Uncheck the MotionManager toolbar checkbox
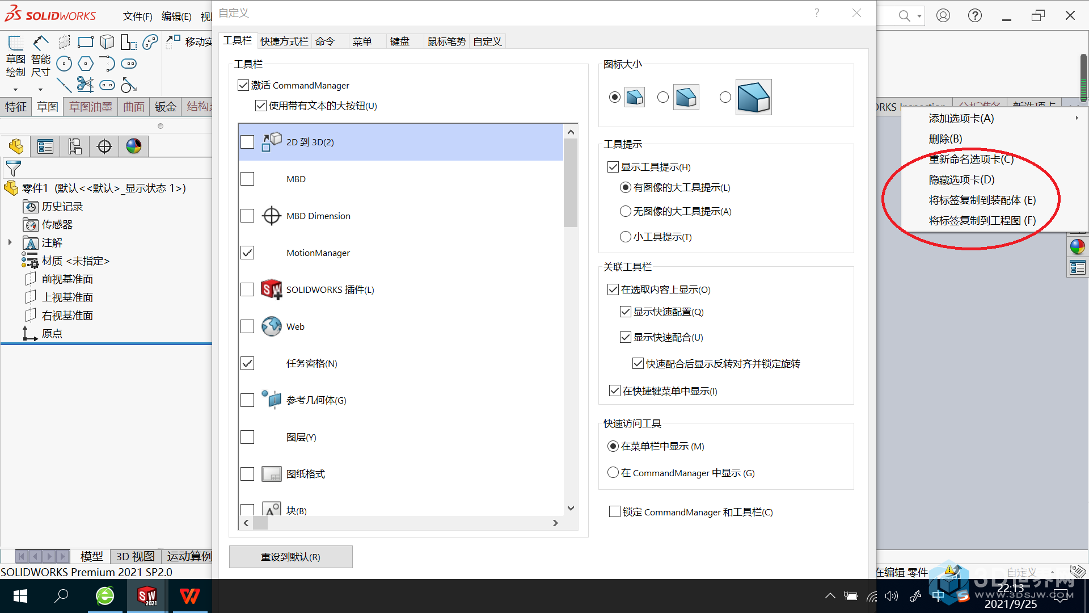Viewport: 1089px width, 613px height. click(x=247, y=253)
